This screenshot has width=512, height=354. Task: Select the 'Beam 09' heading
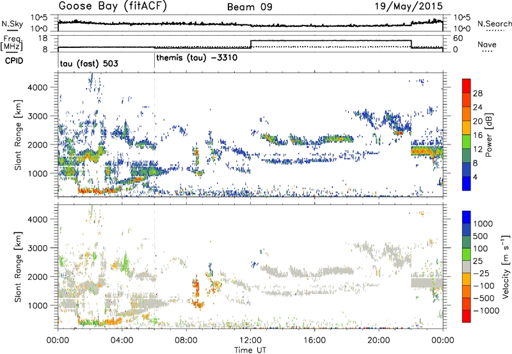click(x=250, y=7)
